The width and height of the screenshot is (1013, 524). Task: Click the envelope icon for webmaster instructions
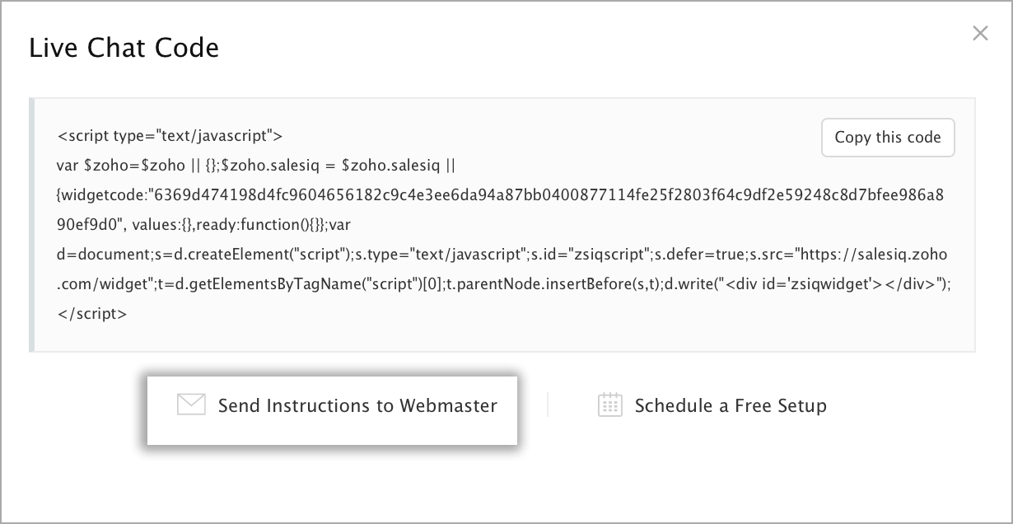[x=191, y=405]
